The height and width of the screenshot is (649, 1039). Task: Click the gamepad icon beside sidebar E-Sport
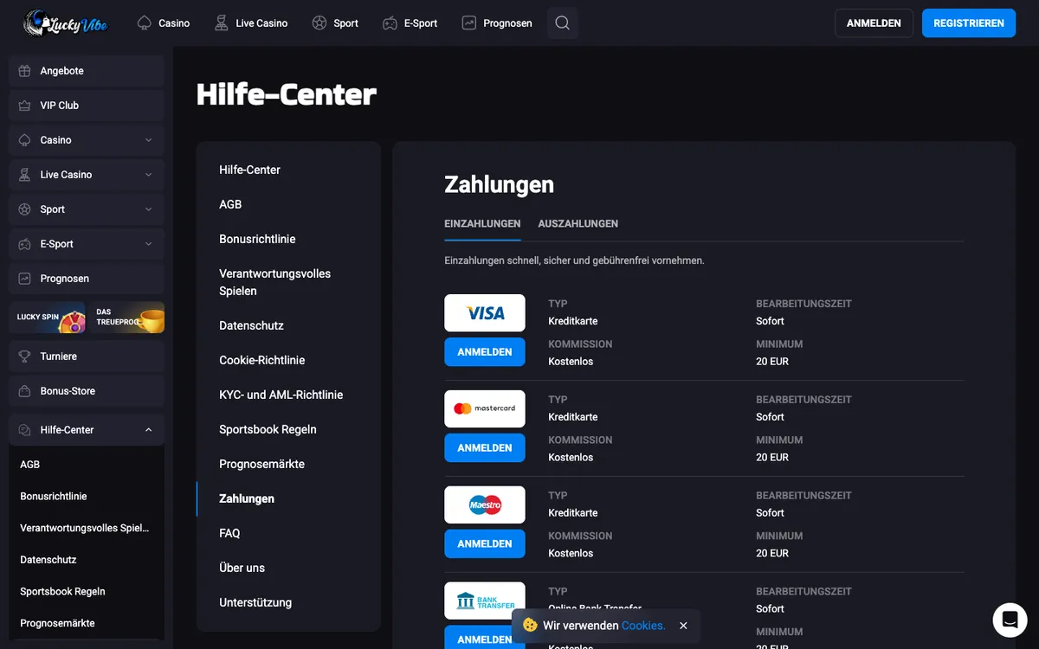click(x=24, y=244)
